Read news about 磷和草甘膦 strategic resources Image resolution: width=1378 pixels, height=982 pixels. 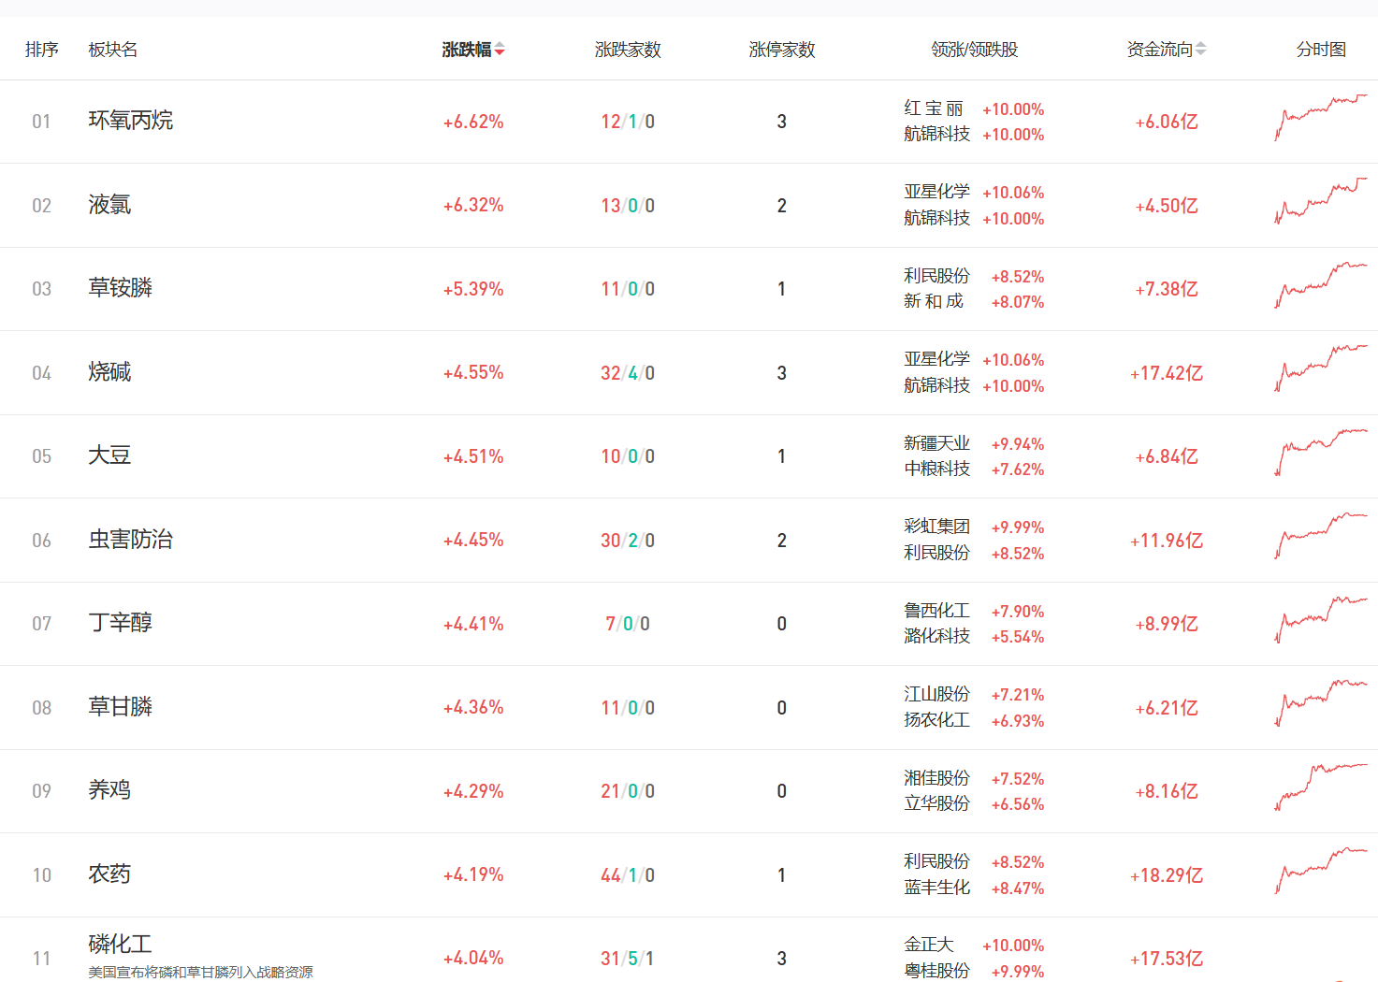click(x=200, y=973)
